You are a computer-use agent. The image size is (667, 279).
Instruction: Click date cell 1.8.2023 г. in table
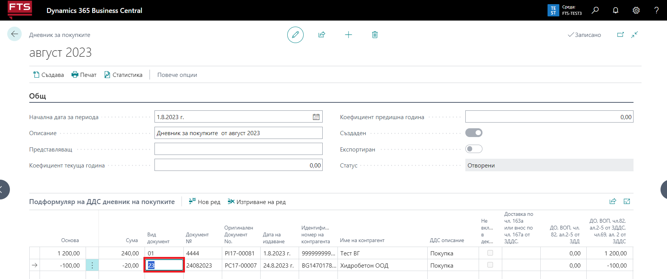(280, 253)
